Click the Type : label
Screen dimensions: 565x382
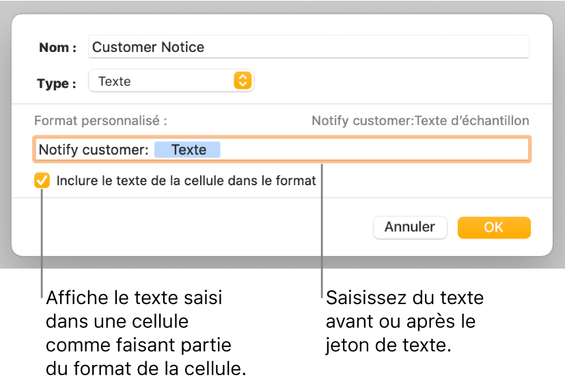(57, 83)
